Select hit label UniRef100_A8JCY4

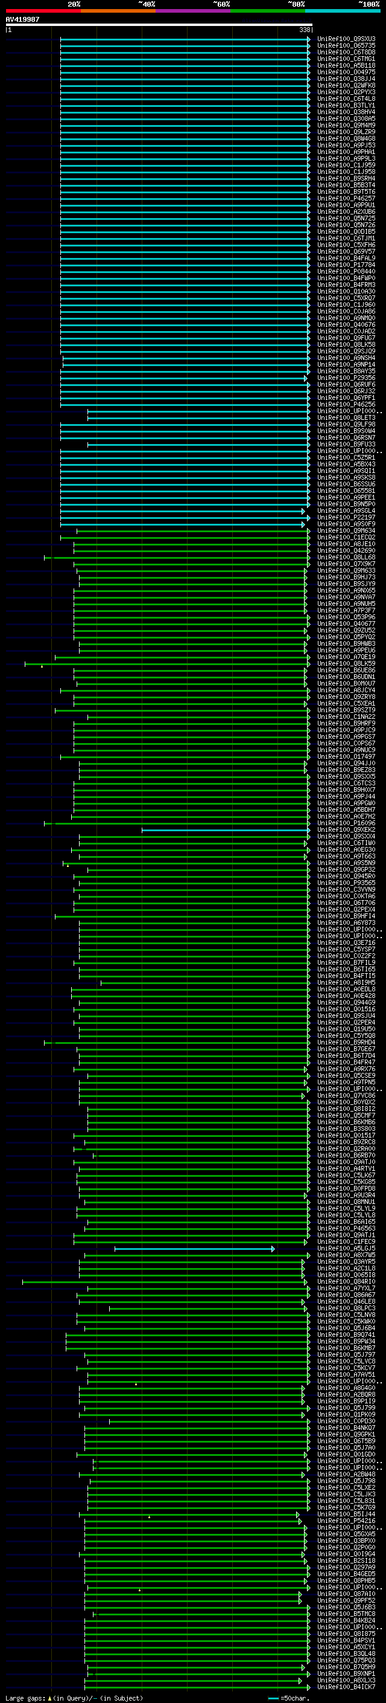click(346, 690)
